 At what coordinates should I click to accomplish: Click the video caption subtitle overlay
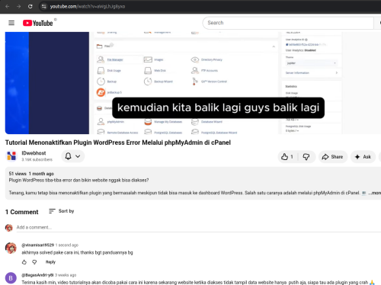coord(218,107)
